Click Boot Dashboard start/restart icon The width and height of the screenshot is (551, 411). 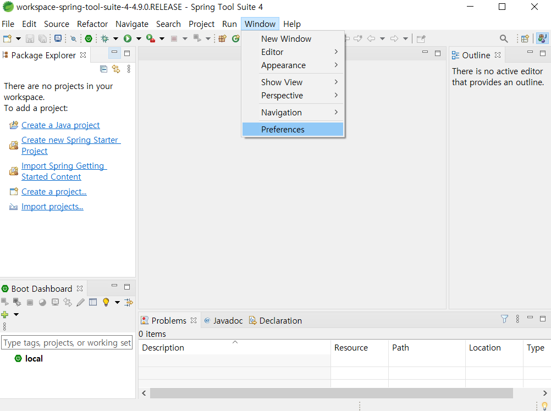[x=4, y=302]
